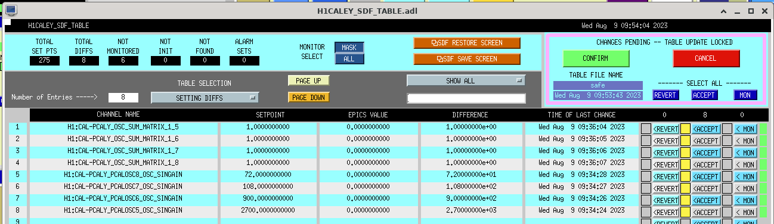Click channel name H1:CAL-PCALY_PCALOSC5_OSC_SINGAIN
This screenshot has width=774, height=224.
(123, 210)
